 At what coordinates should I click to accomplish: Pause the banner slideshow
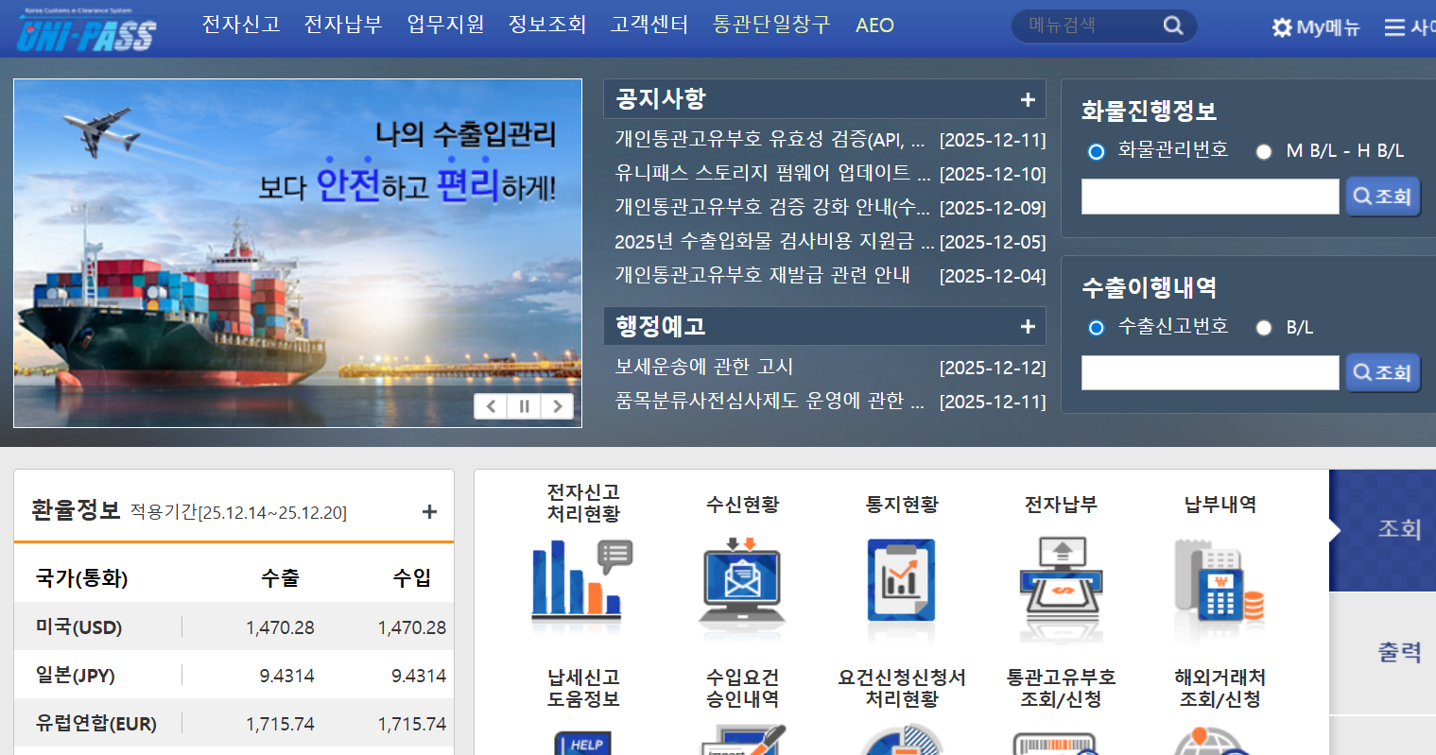pyautogui.click(x=524, y=405)
